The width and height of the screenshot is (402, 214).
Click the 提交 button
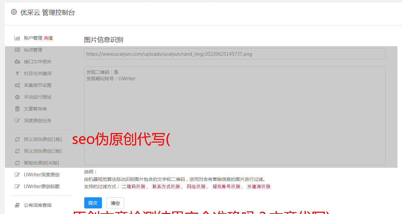pos(93,203)
